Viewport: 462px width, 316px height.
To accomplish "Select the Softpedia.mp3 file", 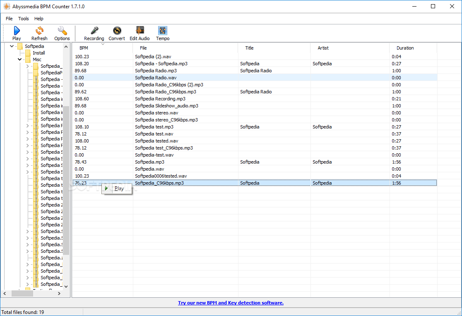I will [150, 162].
